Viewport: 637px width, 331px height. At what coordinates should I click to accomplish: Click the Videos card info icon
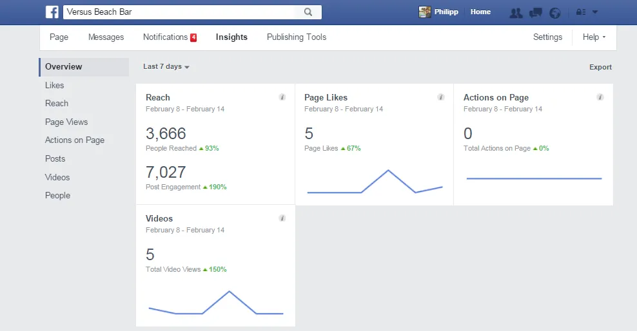click(282, 218)
